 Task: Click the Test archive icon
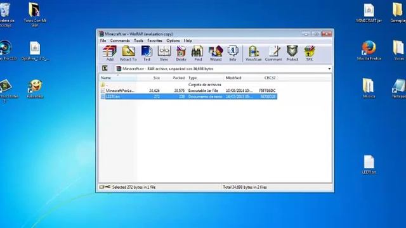point(147,53)
